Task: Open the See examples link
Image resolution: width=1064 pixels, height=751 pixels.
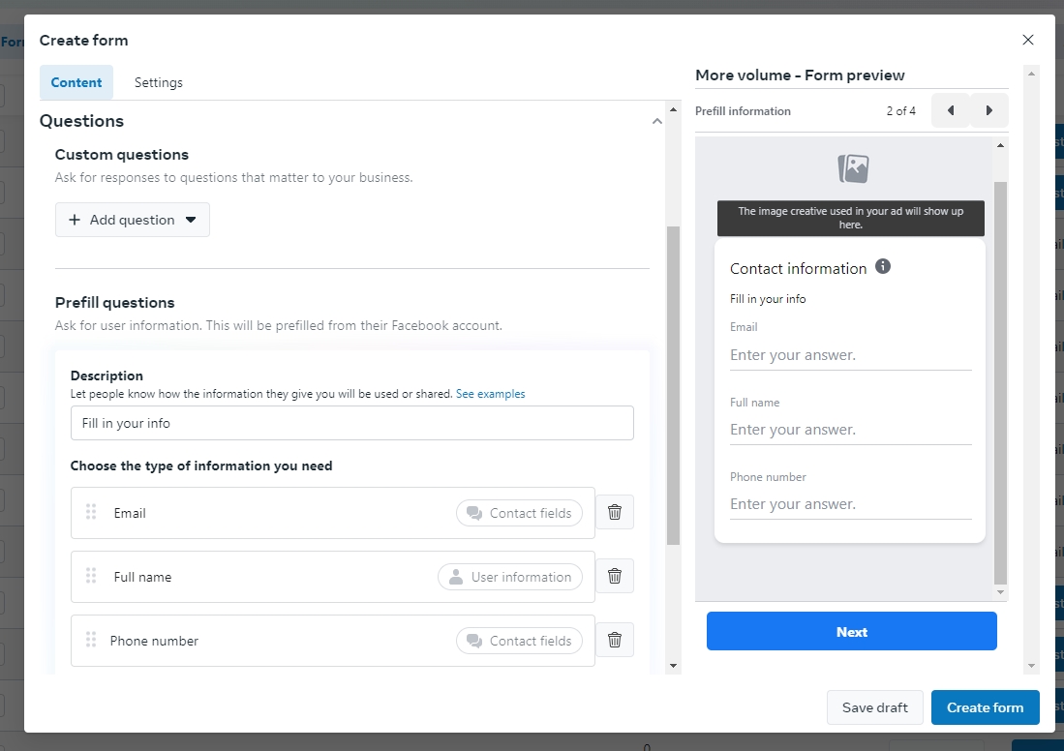Action: pyautogui.click(x=490, y=394)
